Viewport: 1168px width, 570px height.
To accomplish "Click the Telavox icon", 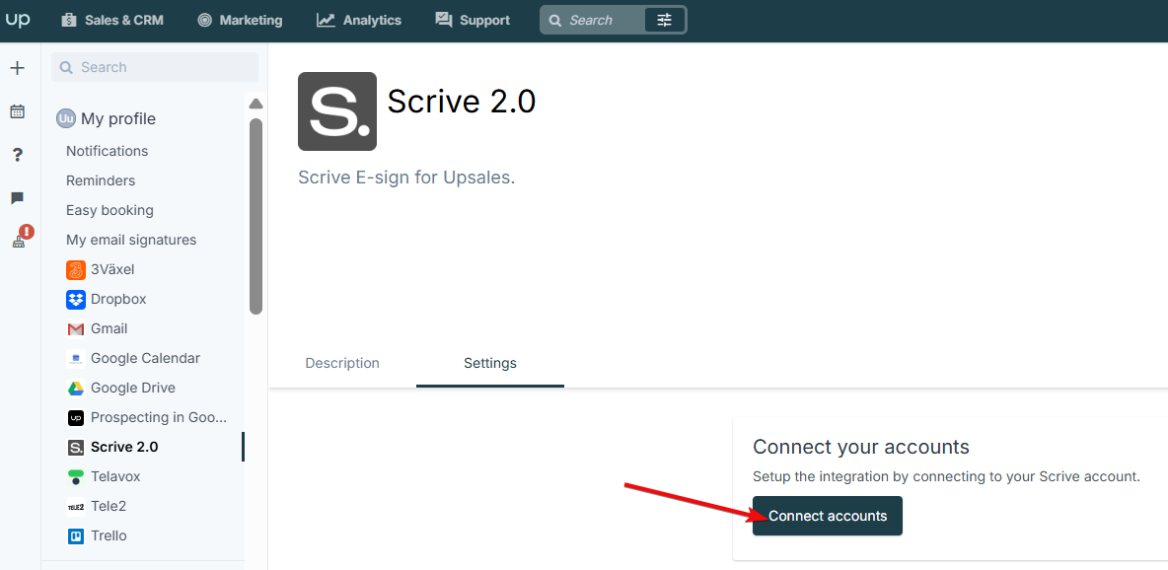I will click(x=75, y=477).
